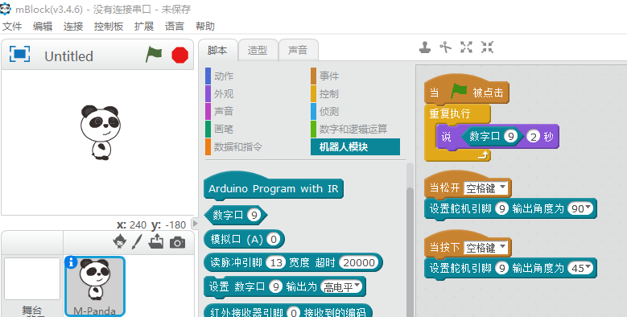Click the mBlock panda app icon
627x317 pixels.
pos(6,8)
